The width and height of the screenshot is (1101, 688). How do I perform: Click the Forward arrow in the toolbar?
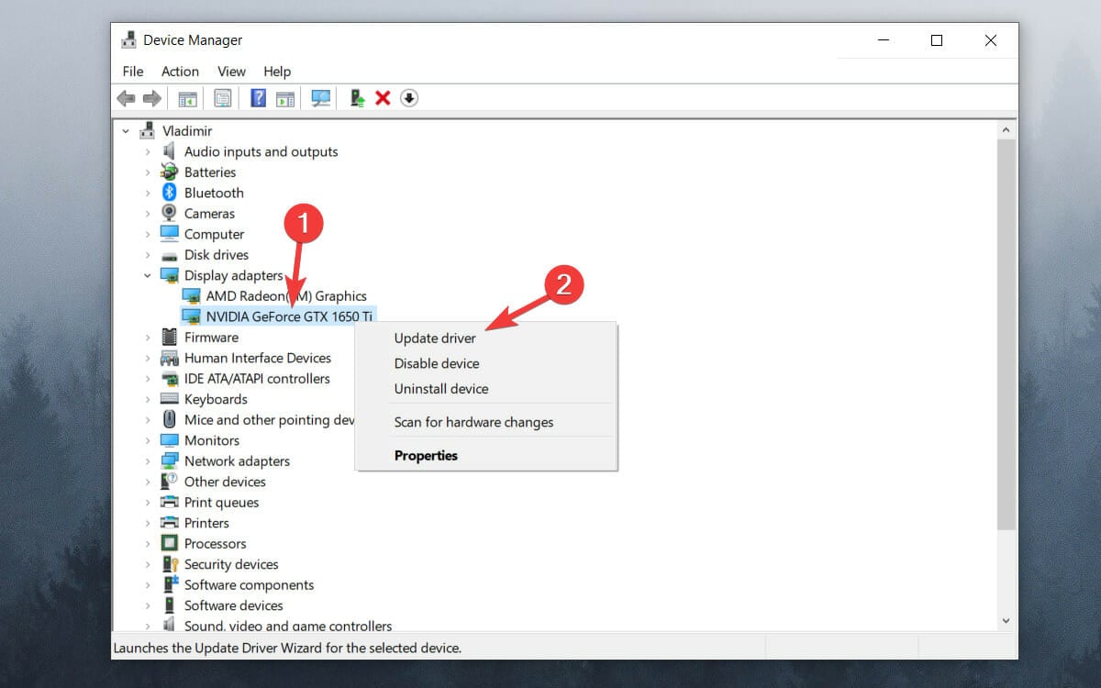152,98
